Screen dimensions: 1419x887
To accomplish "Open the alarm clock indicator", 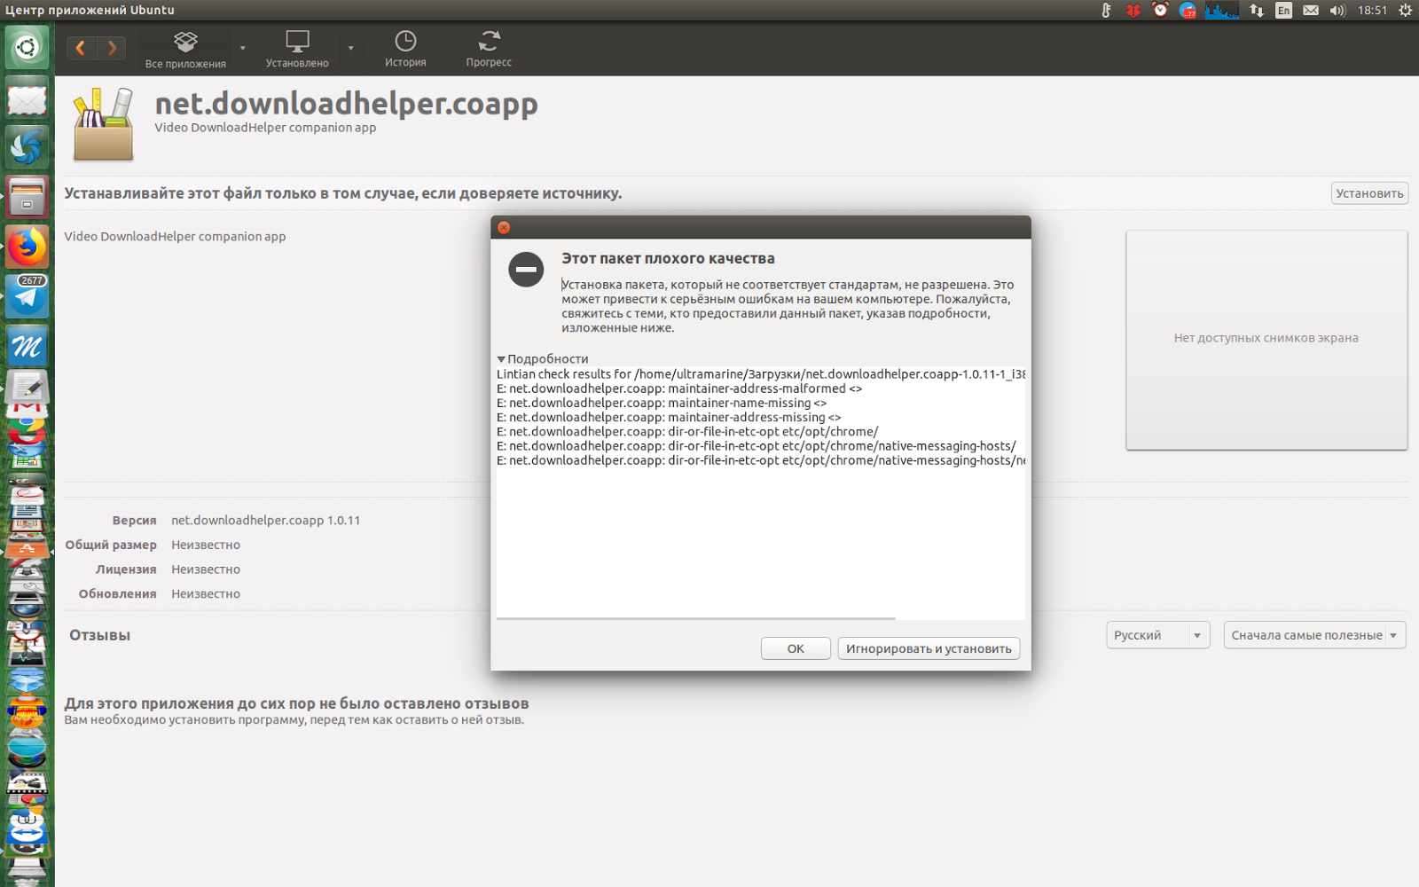I will (x=1160, y=11).
